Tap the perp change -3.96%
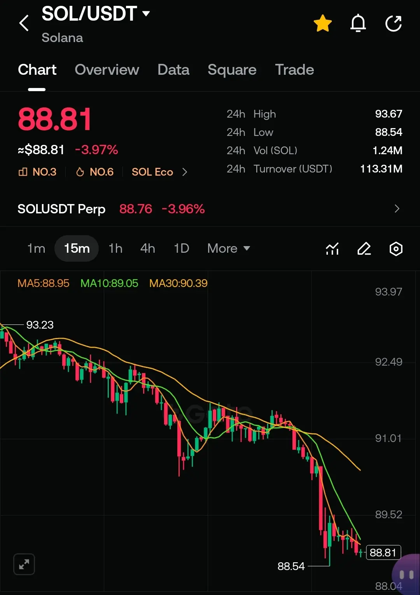Image resolution: width=420 pixels, height=595 pixels. click(x=183, y=209)
